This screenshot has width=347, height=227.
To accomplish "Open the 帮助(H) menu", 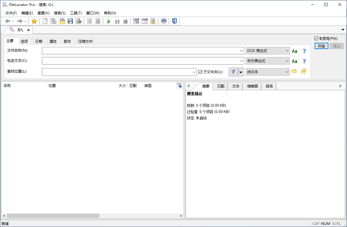I will 110,13.
